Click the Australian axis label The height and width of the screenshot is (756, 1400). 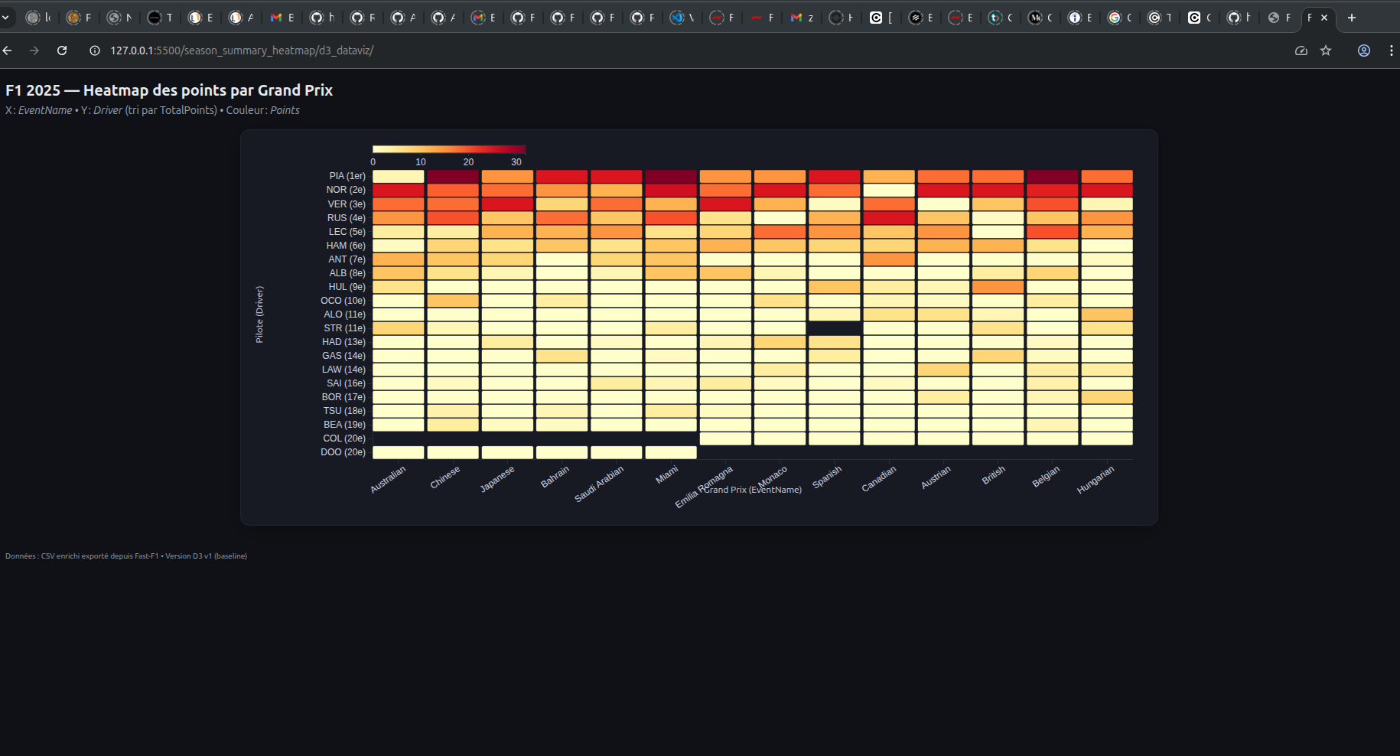tap(388, 480)
